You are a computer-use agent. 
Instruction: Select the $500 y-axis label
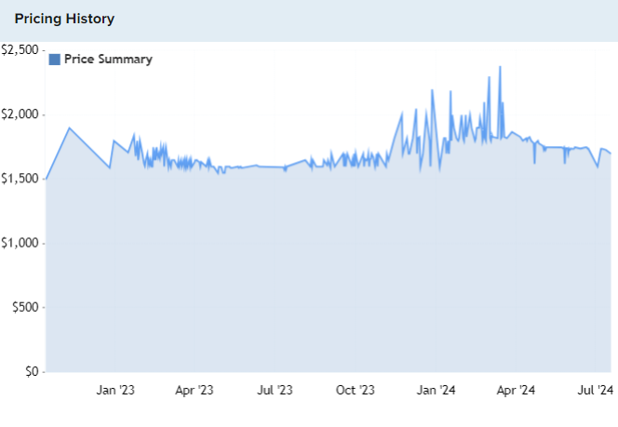pos(25,307)
